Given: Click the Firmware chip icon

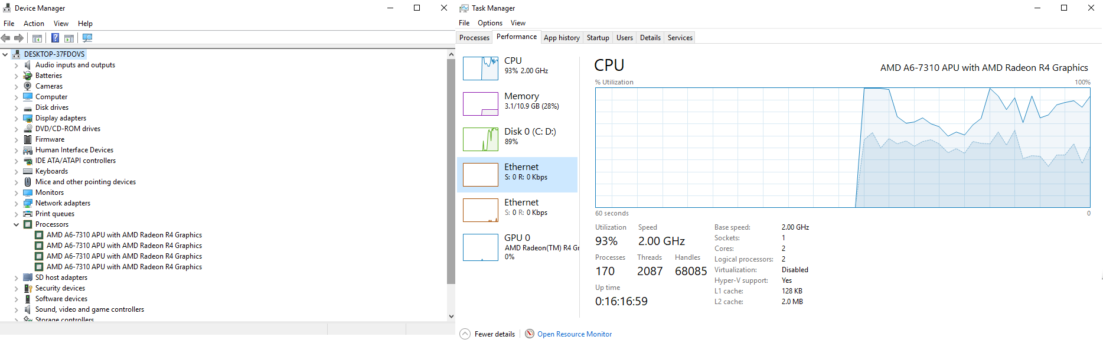Looking at the screenshot, I should click(x=28, y=139).
